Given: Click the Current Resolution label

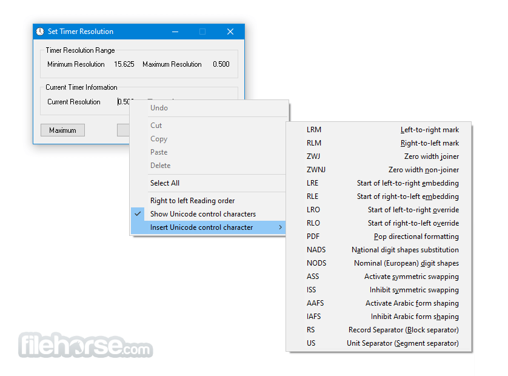Looking at the screenshot, I should 74,102.
